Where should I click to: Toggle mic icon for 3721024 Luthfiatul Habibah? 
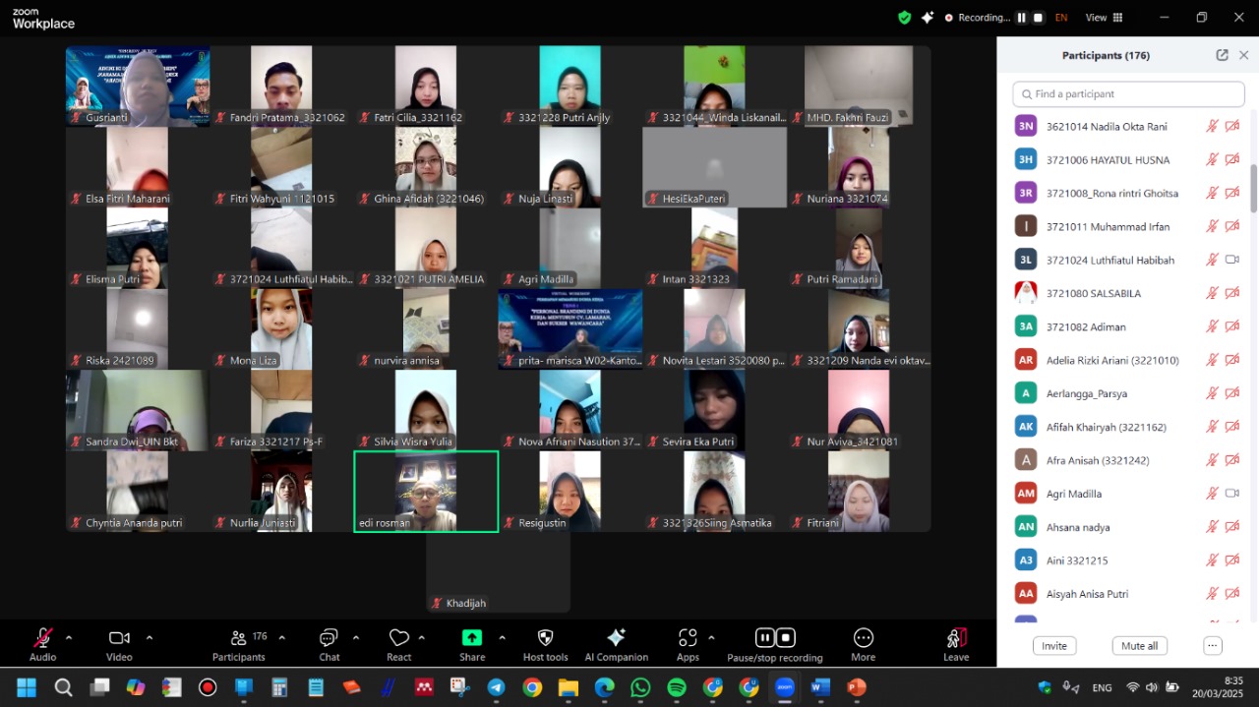(1212, 260)
